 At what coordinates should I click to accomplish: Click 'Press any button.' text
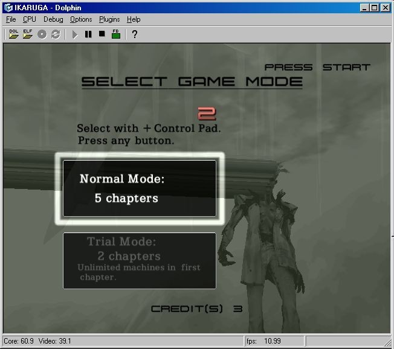(126, 141)
